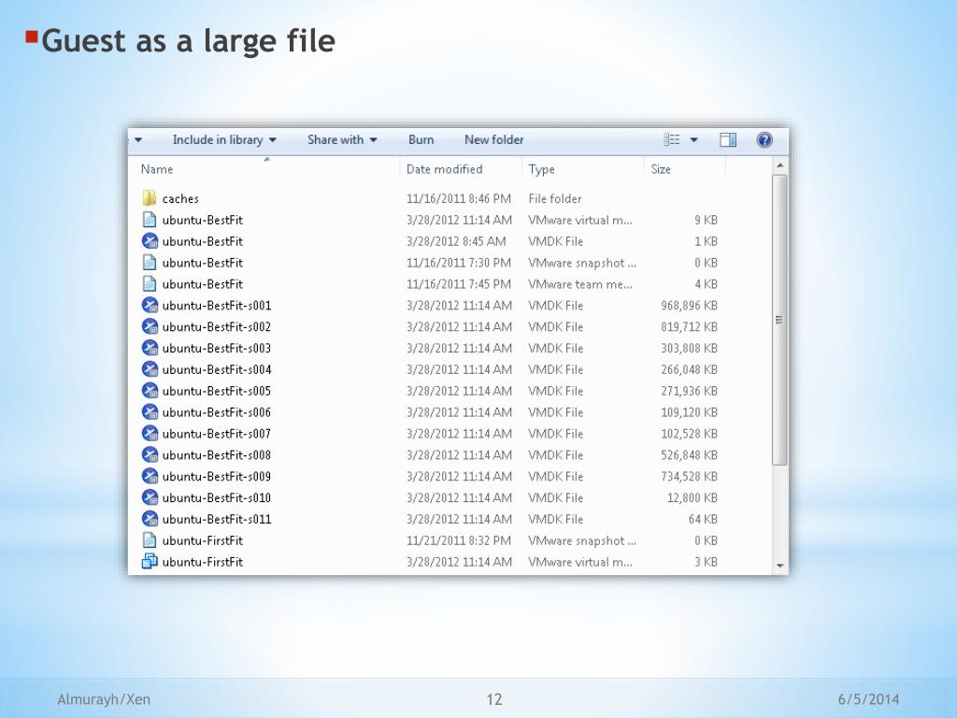
Task: Select the 9 KB ubuntu-BestFit file icon
Action: 150,220
